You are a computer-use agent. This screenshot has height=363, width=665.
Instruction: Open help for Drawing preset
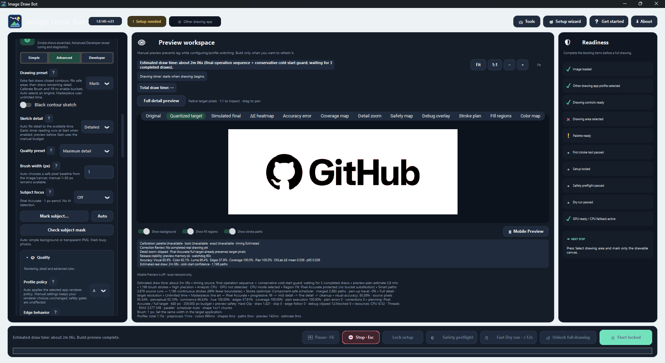pos(53,73)
